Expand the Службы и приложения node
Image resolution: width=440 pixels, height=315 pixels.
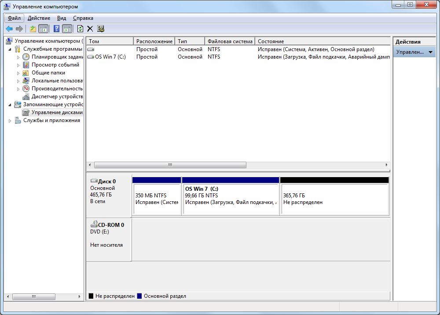(10, 121)
